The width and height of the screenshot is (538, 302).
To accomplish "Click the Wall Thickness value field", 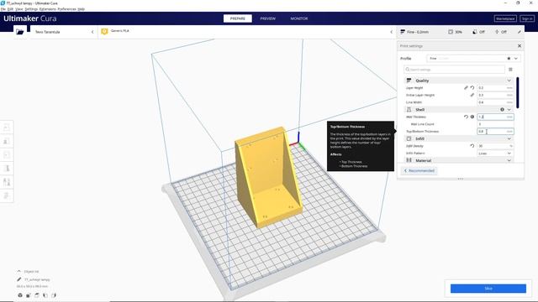I will click(495, 117).
